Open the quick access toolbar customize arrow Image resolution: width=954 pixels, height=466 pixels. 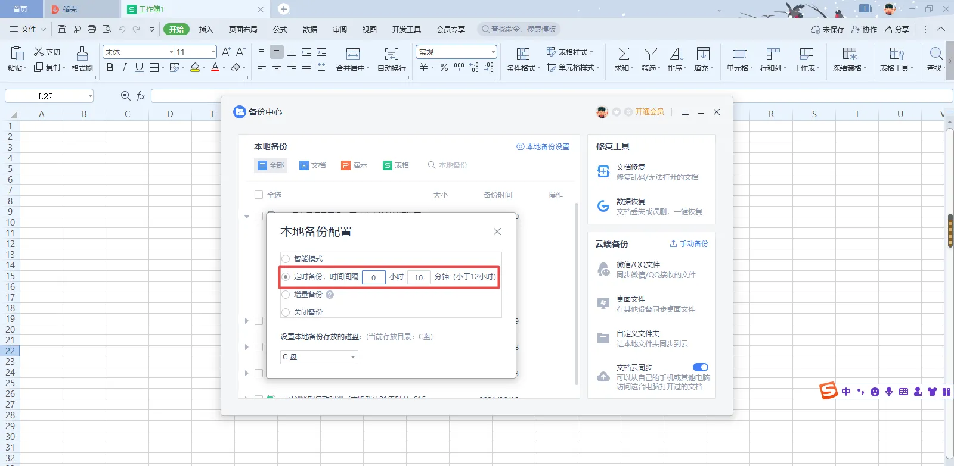coord(151,29)
